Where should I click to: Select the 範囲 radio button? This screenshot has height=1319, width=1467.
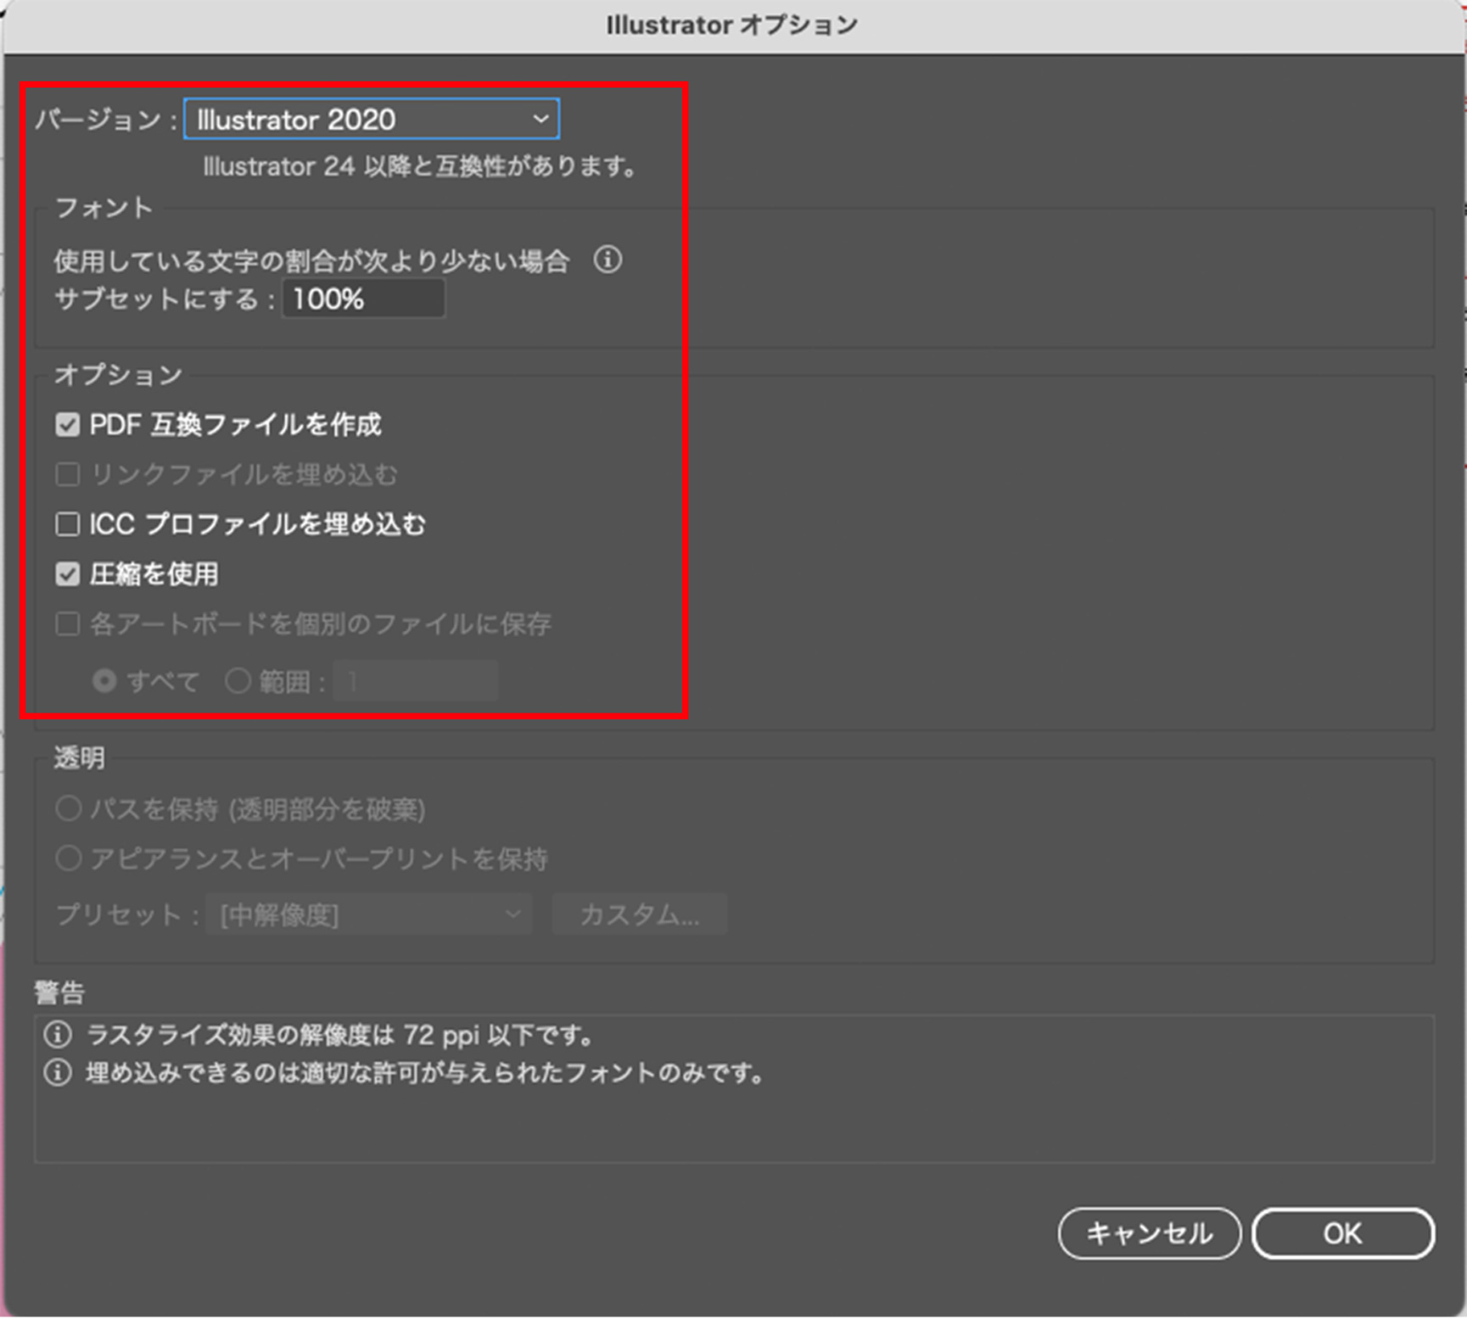[x=238, y=680]
